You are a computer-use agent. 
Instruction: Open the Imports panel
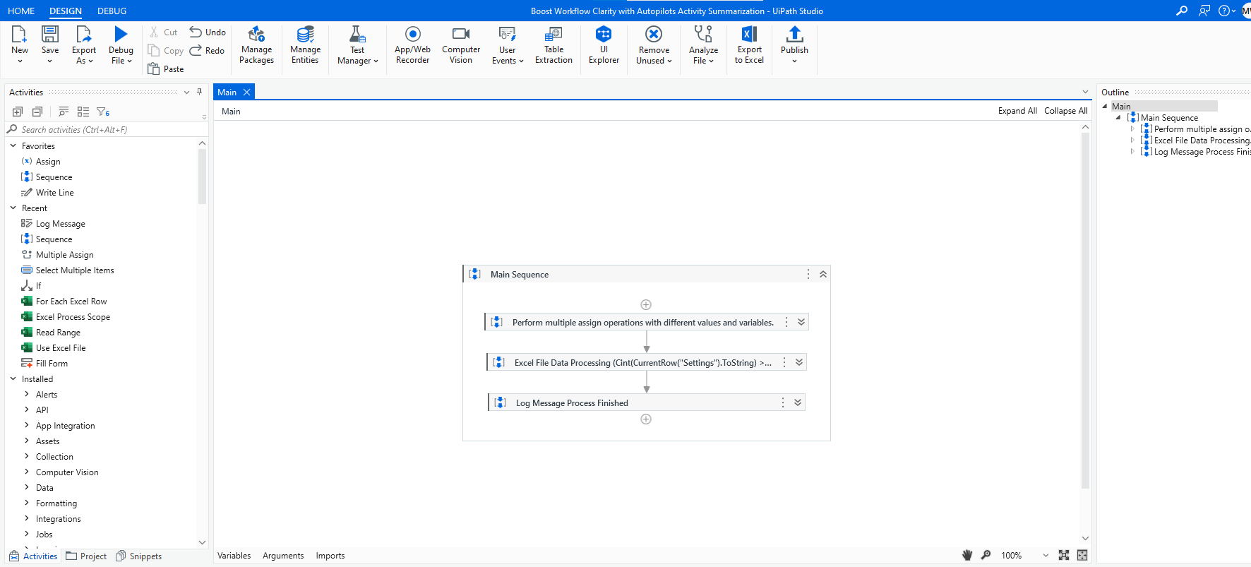[330, 556]
